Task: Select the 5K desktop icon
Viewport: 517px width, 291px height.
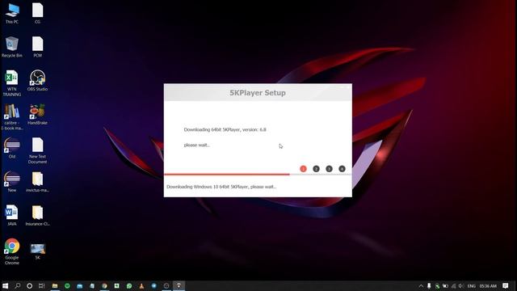Action: [38, 251]
